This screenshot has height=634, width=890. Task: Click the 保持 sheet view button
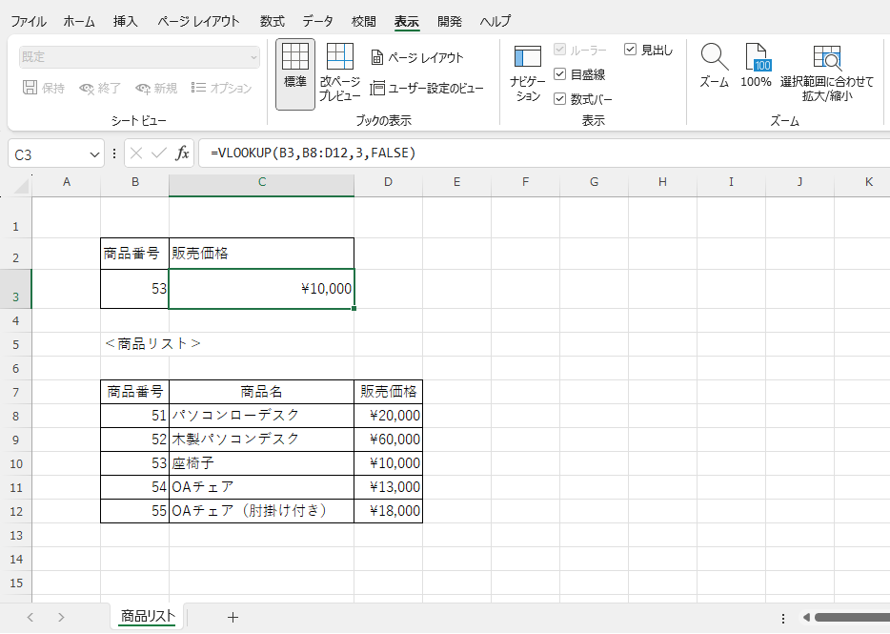[x=44, y=88]
